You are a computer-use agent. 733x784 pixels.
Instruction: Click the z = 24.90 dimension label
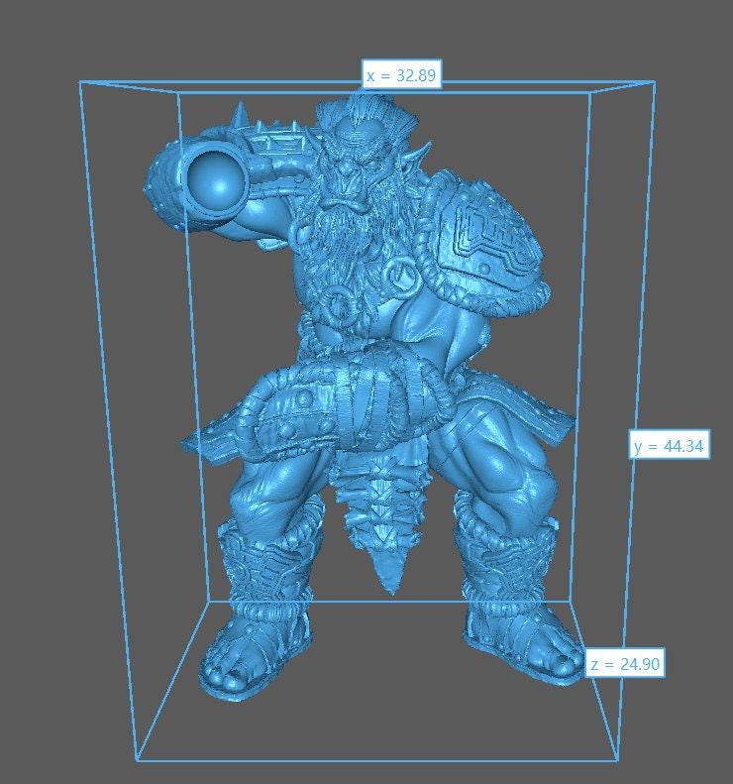[625, 664]
